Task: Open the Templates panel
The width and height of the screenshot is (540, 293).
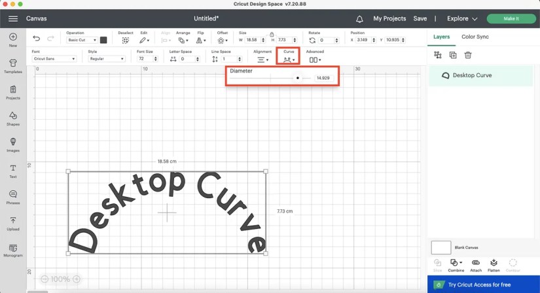Action: pos(13,66)
